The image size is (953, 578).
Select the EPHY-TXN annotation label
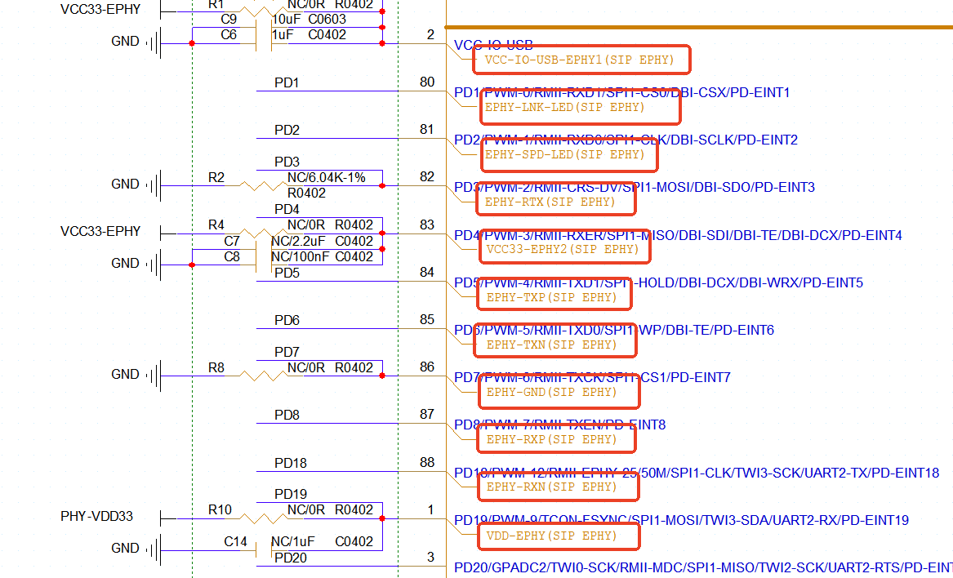pyautogui.click(x=554, y=345)
